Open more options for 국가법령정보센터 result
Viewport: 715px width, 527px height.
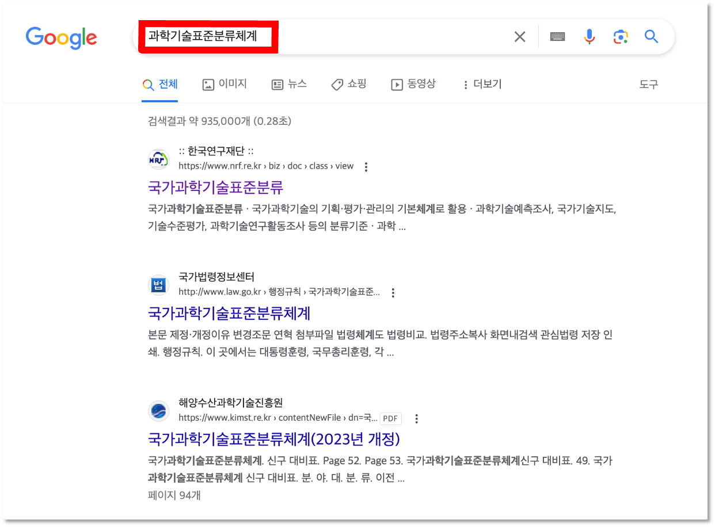click(393, 293)
